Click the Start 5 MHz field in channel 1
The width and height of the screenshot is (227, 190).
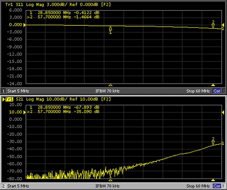(x=18, y=91)
